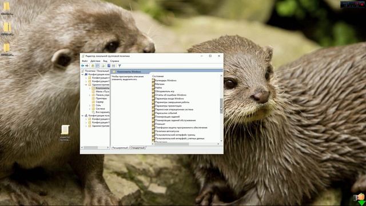Image resolution: width=366 pixels, height=206 pixels.
Task: Click folder icon beside Пересылка событий
Action: pos(153,113)
